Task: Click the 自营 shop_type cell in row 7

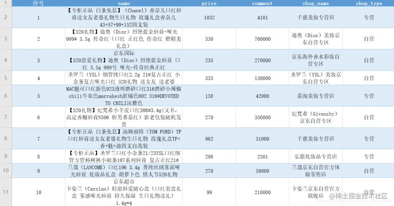Action: coord(368,117)
